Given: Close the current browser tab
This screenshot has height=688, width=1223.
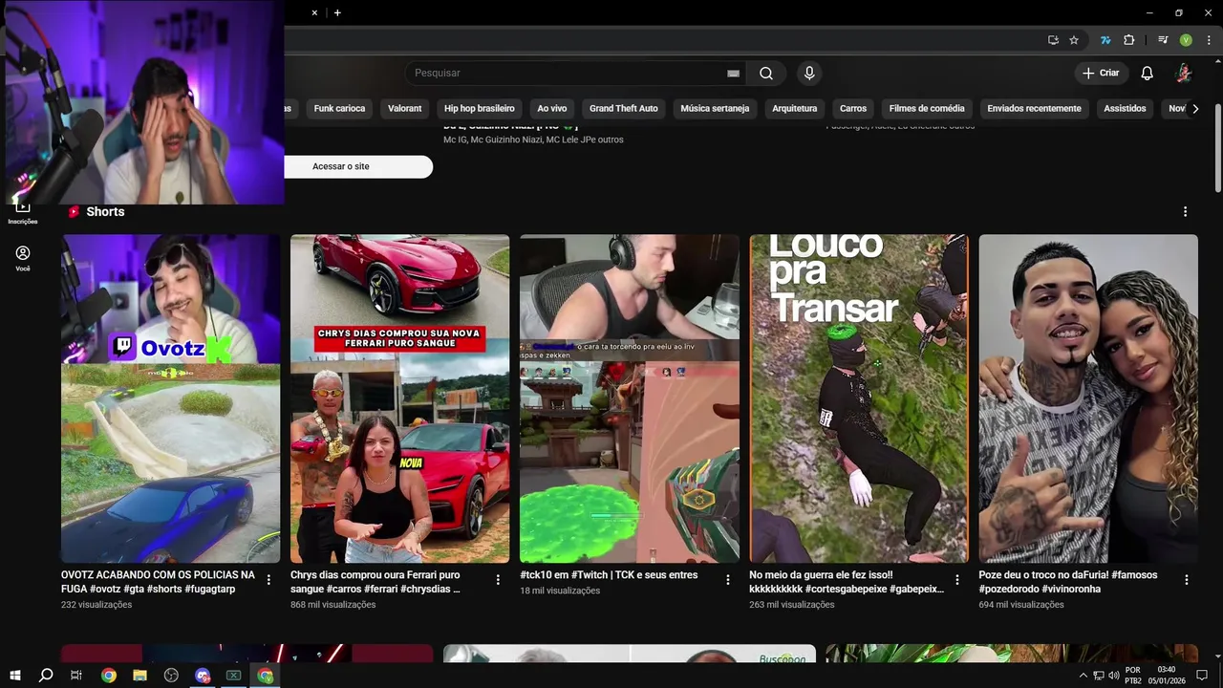Looking at the screenshot, I should [x=314, y=12].
